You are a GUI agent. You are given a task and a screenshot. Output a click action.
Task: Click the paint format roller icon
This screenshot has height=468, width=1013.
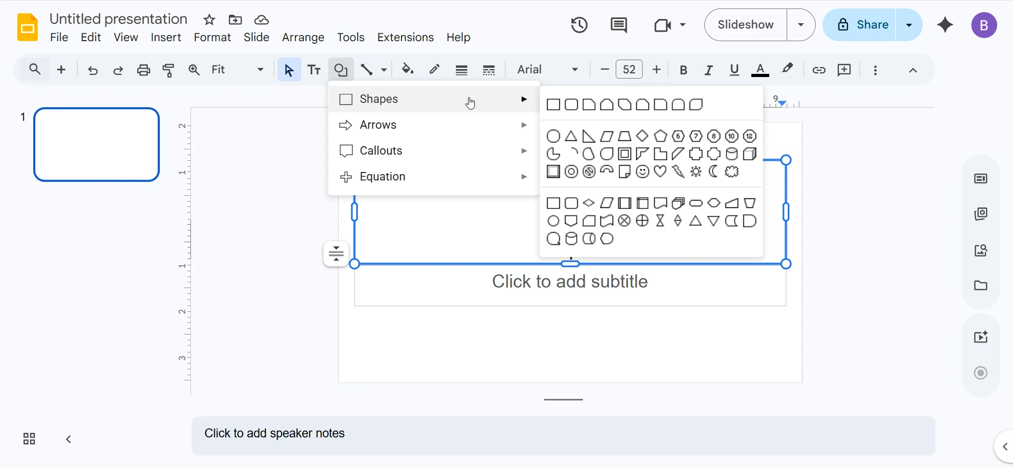(x=169, y=70)
